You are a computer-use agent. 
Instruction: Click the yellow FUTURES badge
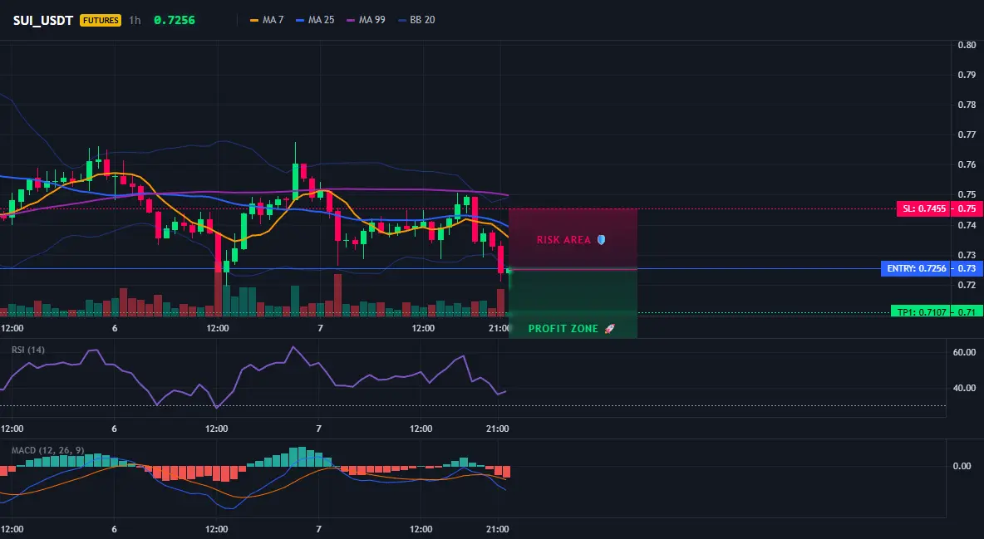[x=101, y=20]
